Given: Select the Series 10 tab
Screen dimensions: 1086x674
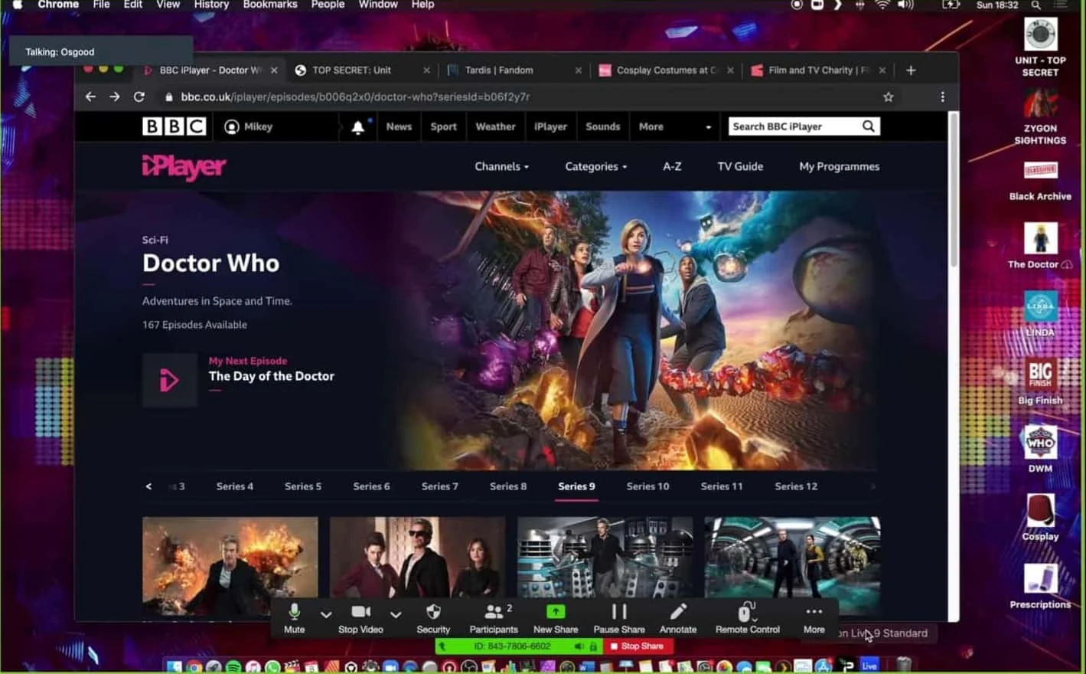Looking at the screenshot, I should click(647, 486).
